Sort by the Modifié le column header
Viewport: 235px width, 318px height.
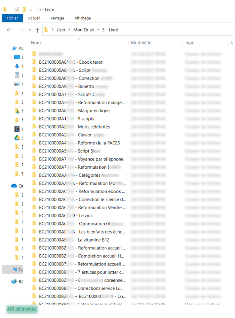141,43
